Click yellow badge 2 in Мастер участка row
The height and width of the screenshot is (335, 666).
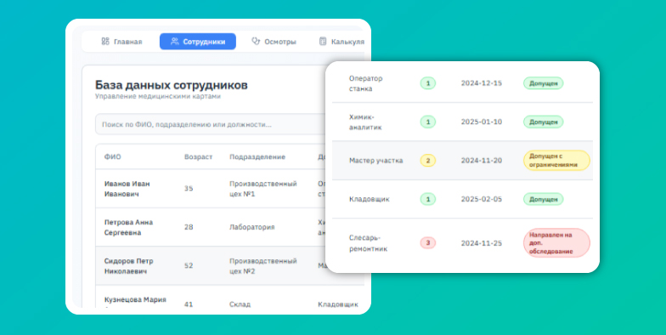pyautogui.click(x=428, y=161)
